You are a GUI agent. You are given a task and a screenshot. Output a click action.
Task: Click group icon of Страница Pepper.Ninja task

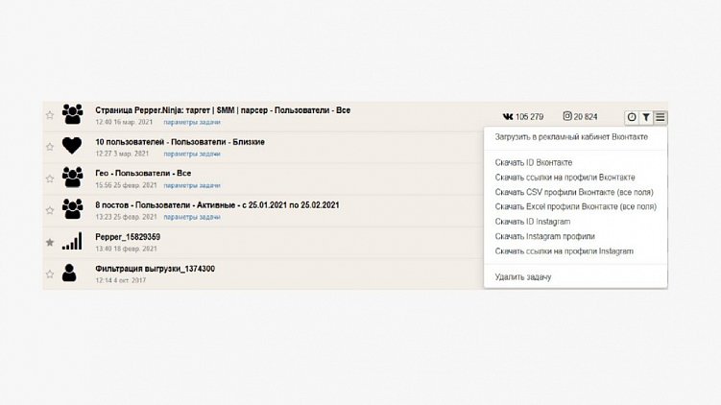tap(72, 114)
